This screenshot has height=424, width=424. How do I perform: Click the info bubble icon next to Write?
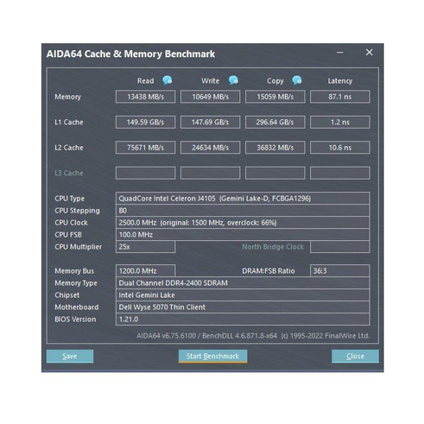(x=233, y=81)
